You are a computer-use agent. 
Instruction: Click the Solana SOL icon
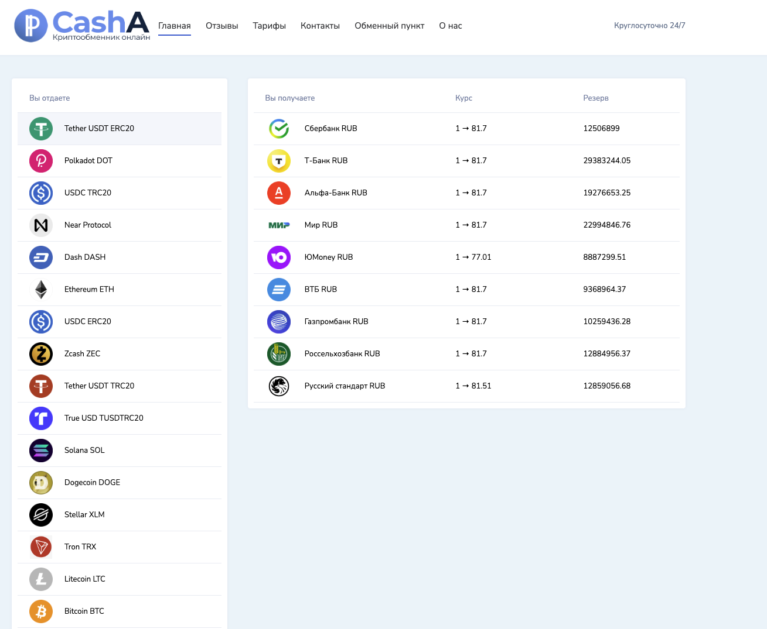(41, 451)
